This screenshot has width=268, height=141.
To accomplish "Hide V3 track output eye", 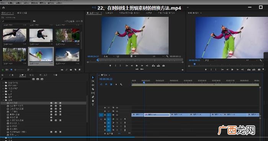I will click(x=117, y=108).
